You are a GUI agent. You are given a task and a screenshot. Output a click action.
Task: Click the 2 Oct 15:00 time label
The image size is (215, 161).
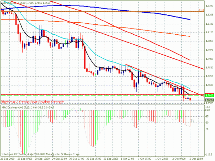coord(196,159)
